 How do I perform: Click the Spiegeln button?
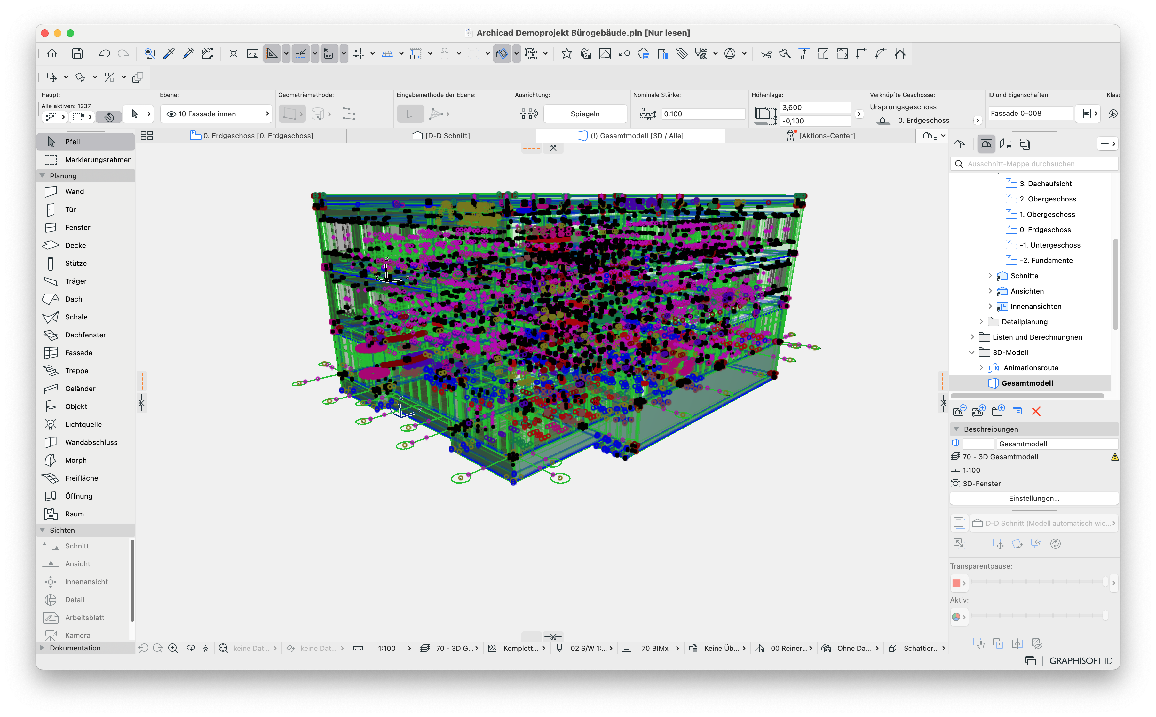(585, 114)
